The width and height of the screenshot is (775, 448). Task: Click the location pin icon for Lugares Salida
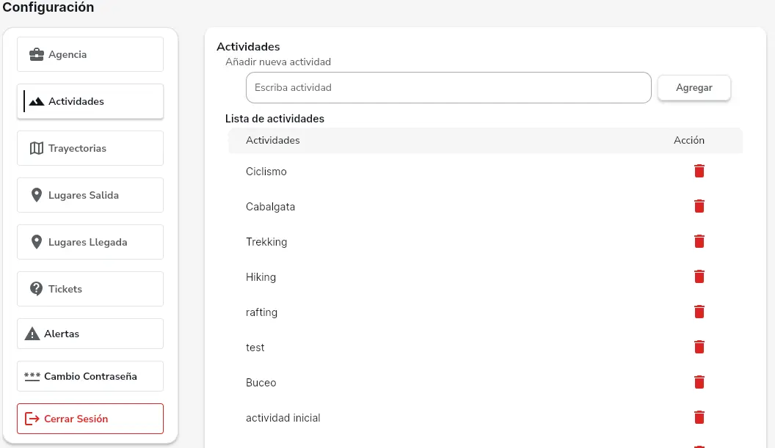click(36, 194)
